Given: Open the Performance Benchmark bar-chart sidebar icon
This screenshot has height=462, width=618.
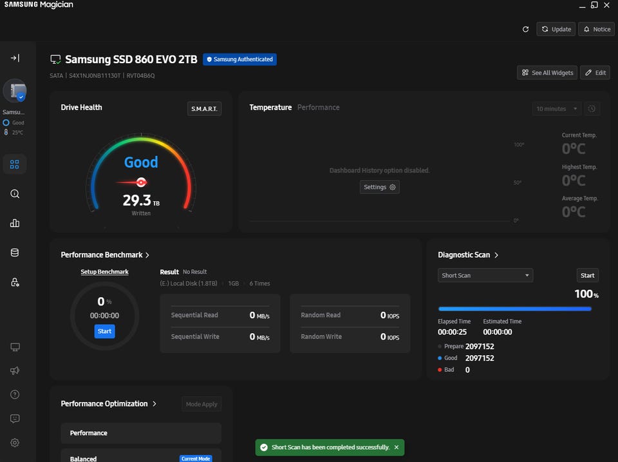Looking at the screenshot, I should [x=15, y=223].
